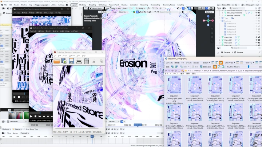Click the stop button in the Panoramic media player
This screenshot has width=262, height=147.
[x=35, y=116]
